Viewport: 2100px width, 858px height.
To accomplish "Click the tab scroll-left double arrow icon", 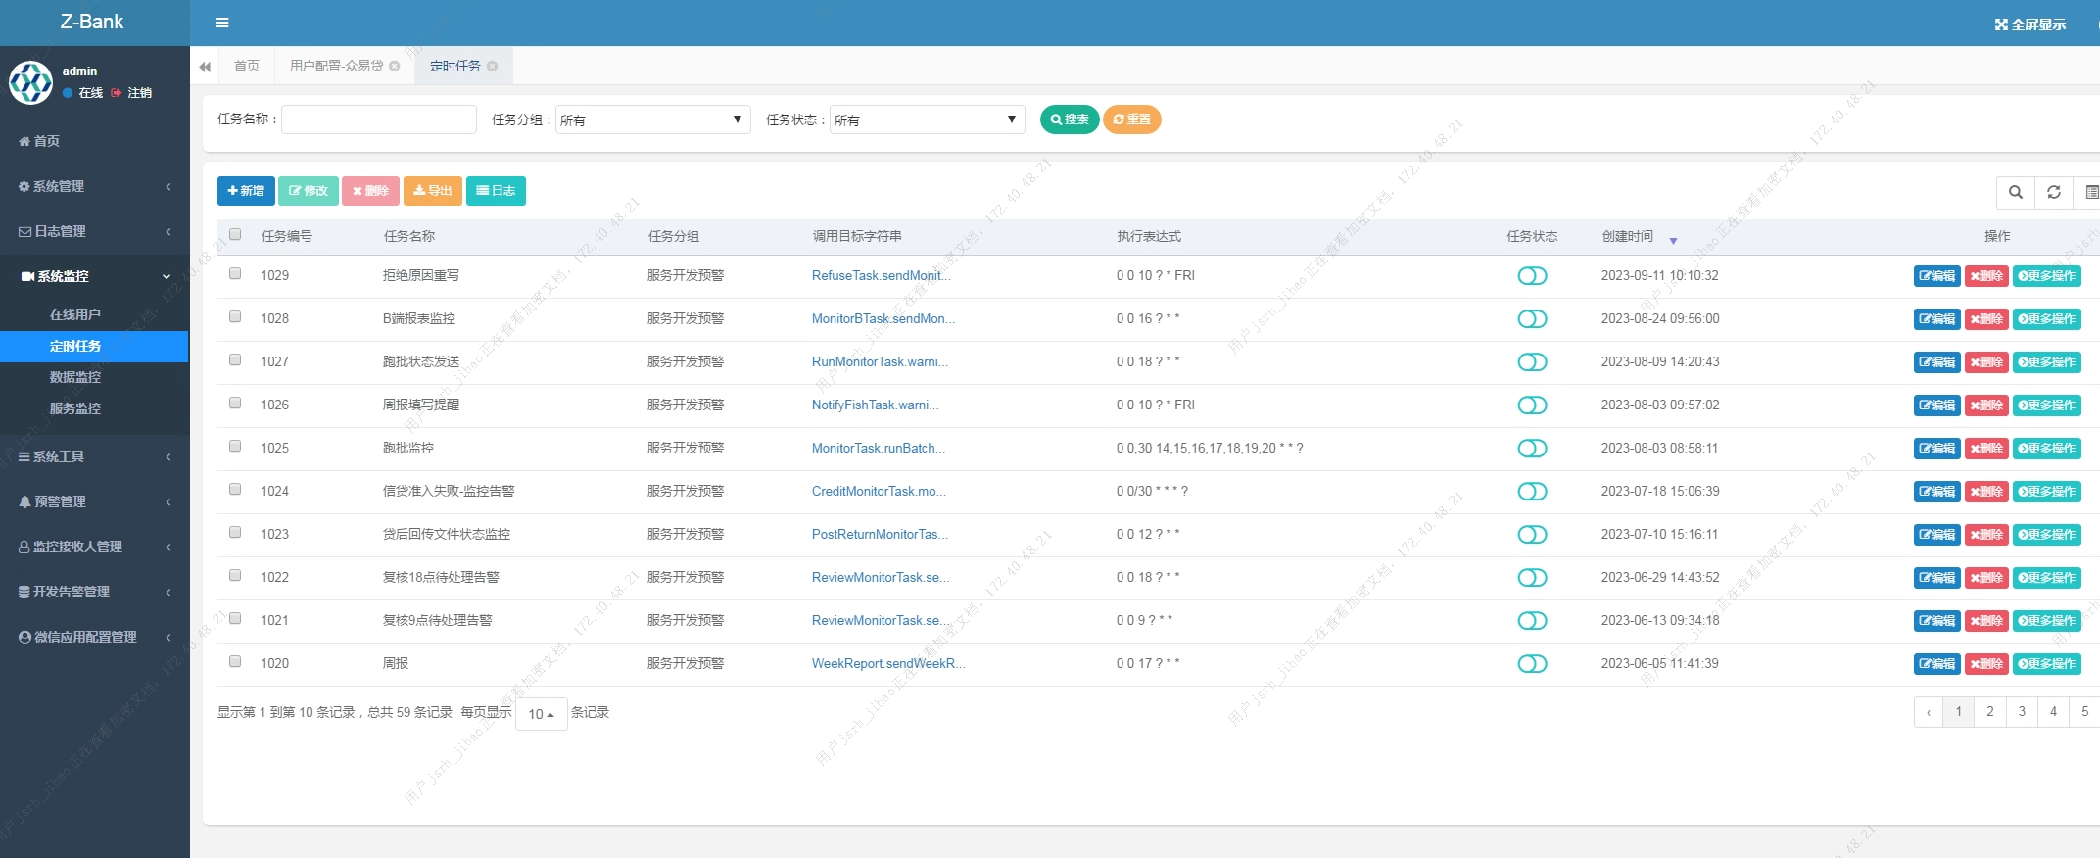I will pyautogui.click(x=205, y=67).
